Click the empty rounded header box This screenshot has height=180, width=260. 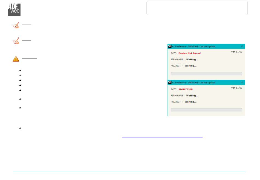[197, 8]
